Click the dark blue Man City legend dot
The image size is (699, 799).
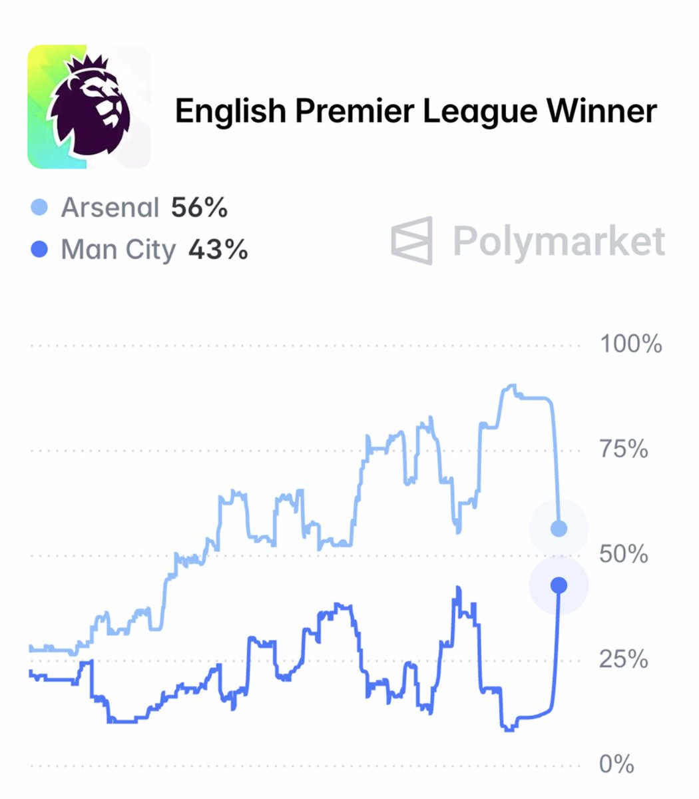coord(40,250)
